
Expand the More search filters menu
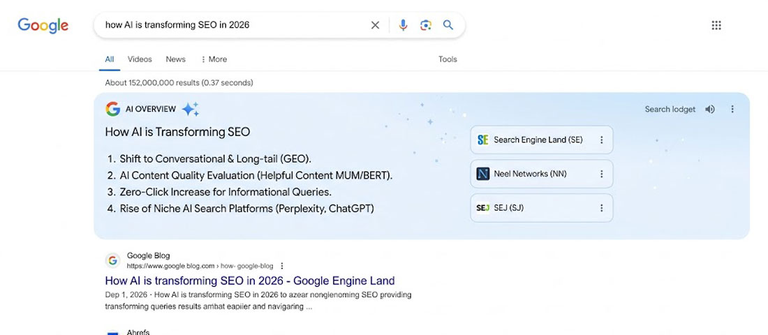(x=214, y=59)
